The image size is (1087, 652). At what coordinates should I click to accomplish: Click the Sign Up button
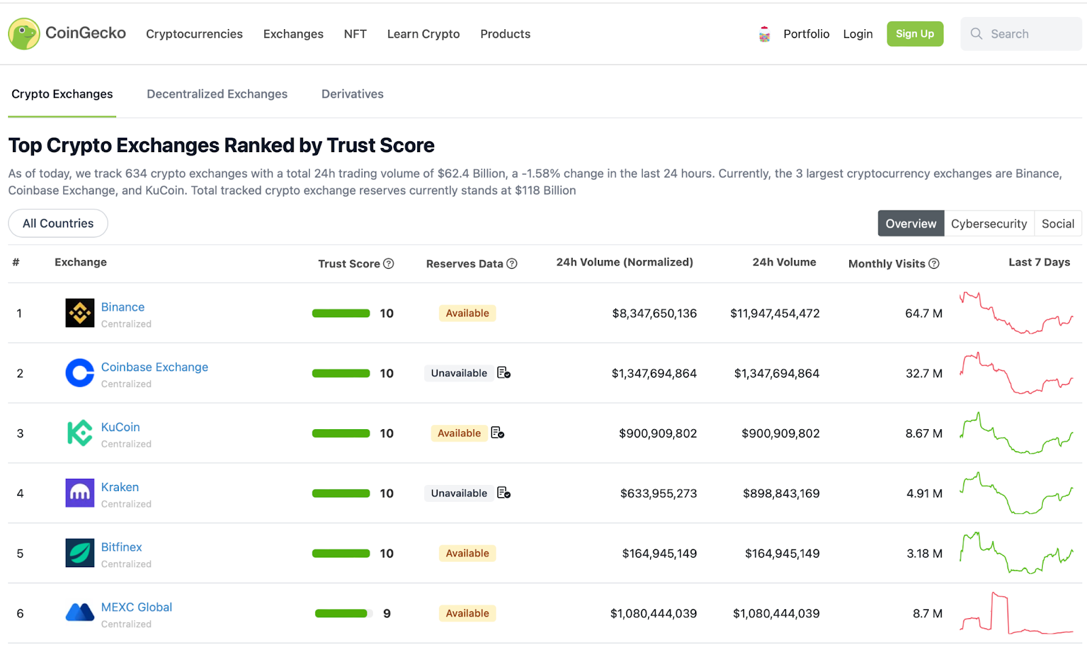click(x=914, y=33)
